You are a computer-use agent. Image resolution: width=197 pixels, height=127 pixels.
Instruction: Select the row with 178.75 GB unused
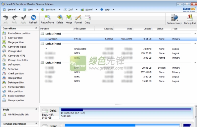[x=118, y=53]
